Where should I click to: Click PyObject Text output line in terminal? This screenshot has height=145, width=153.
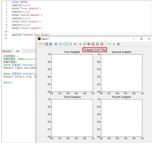(x=20, y=77)
